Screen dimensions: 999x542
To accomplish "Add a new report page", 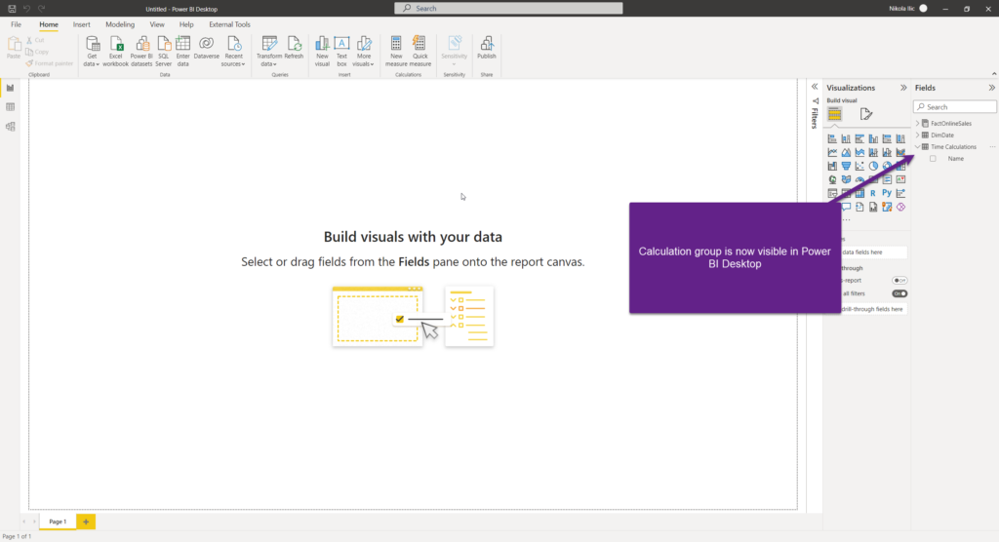I will (86, 522).
